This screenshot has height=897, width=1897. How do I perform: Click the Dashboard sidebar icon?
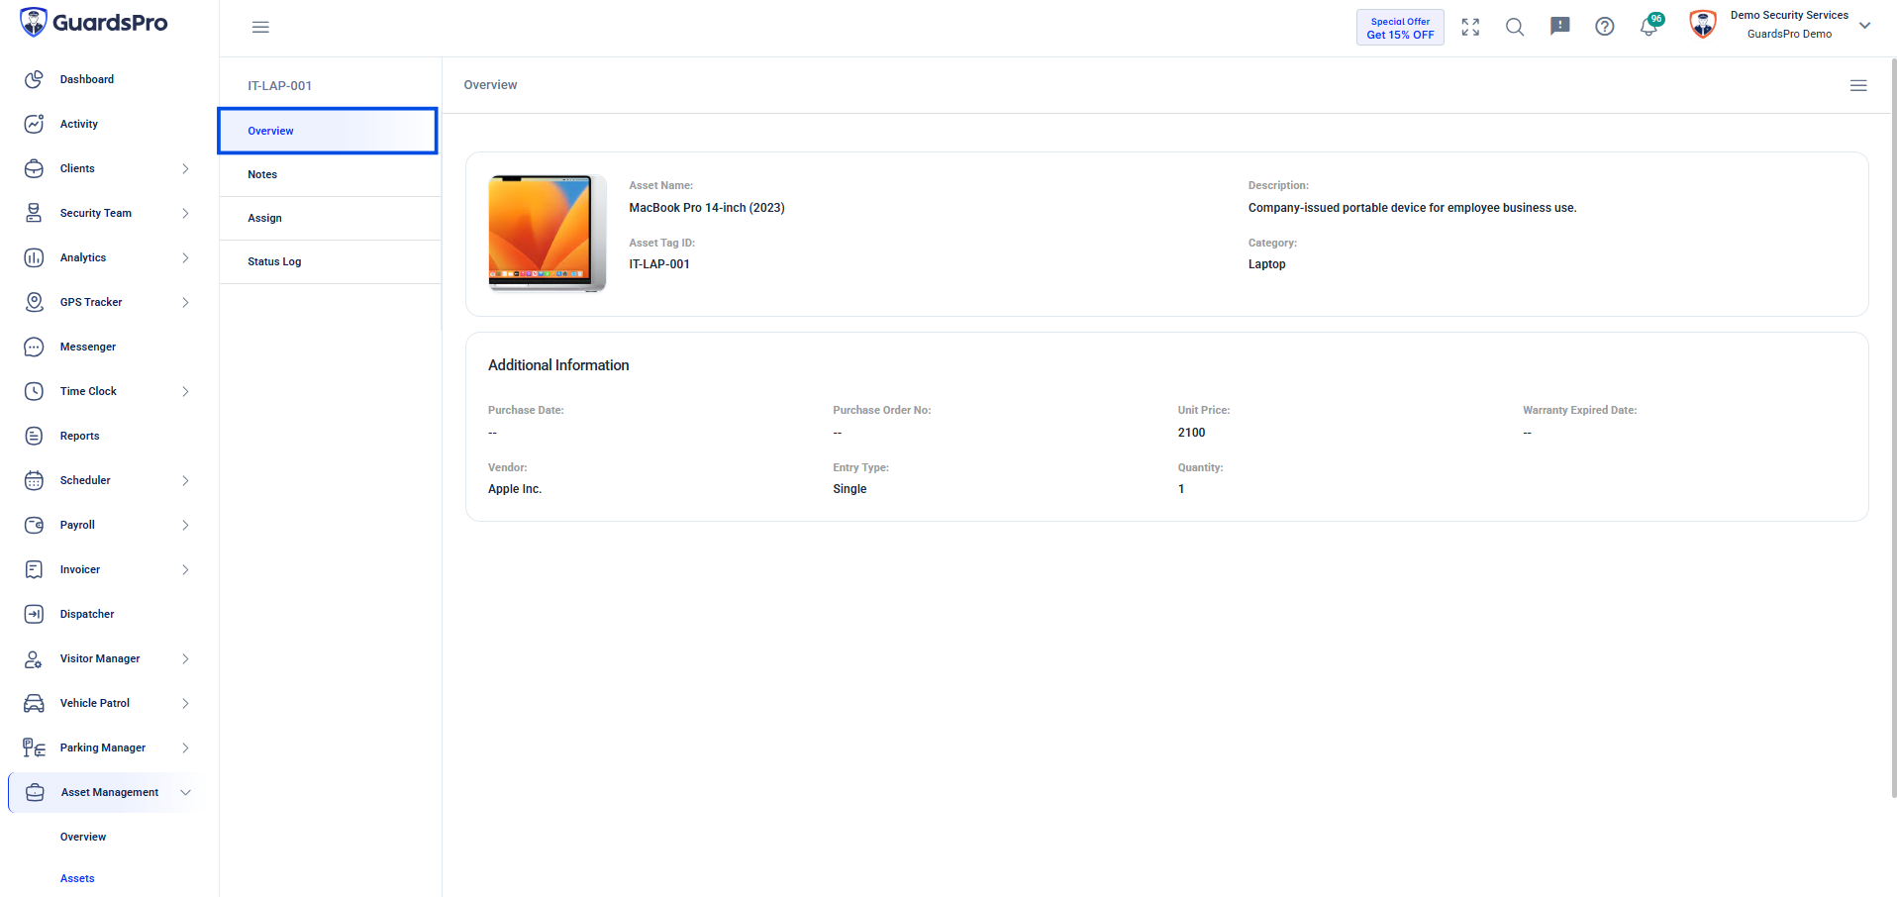[34, 79]
